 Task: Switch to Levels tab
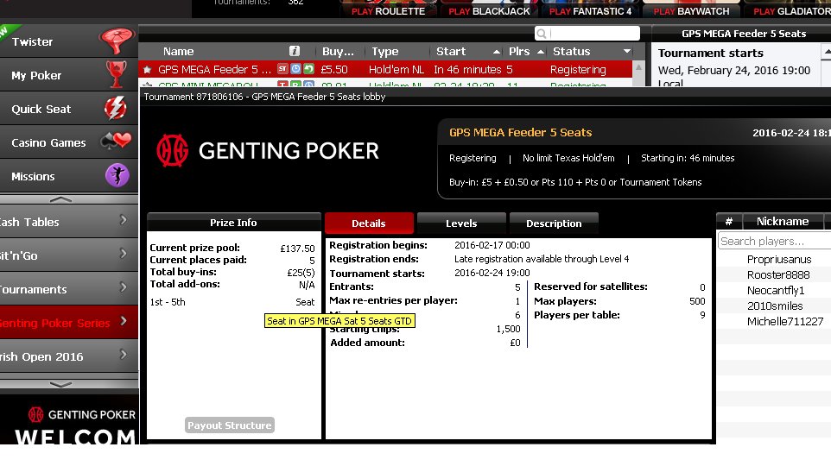coord(461,224)
